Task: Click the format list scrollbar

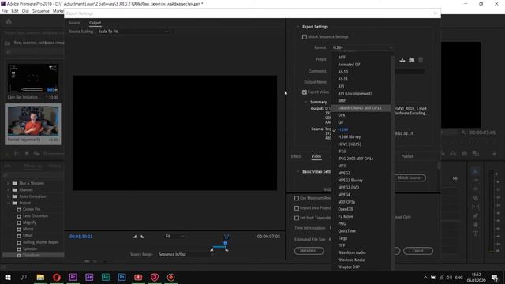Action: point(393,162)
